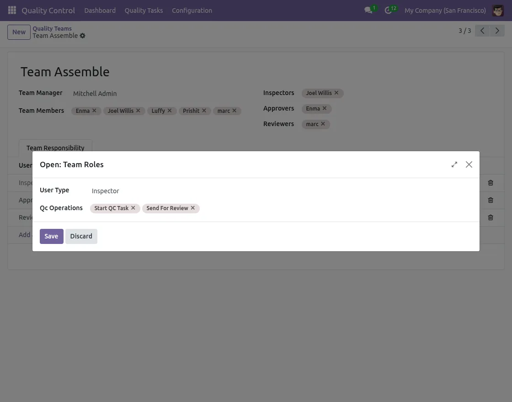Go back to Quality Teams breadcrumb
The width and height of the screenshot is (512, 402).
[52, 28]
